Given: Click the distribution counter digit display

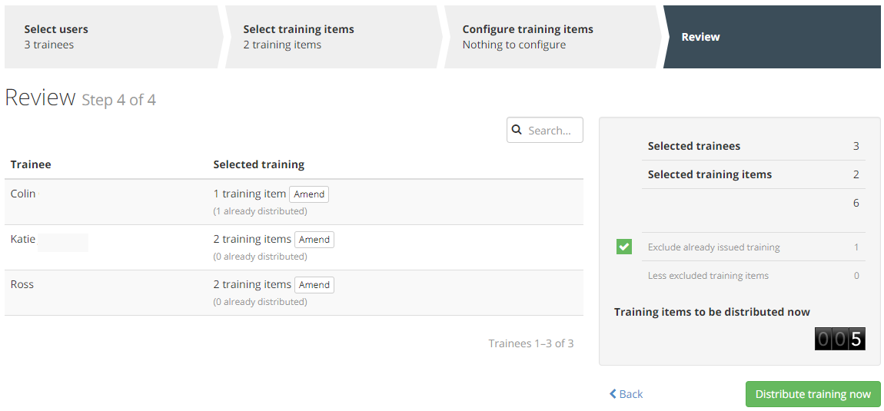Looking at the screenshot, I should click(839, 339).
